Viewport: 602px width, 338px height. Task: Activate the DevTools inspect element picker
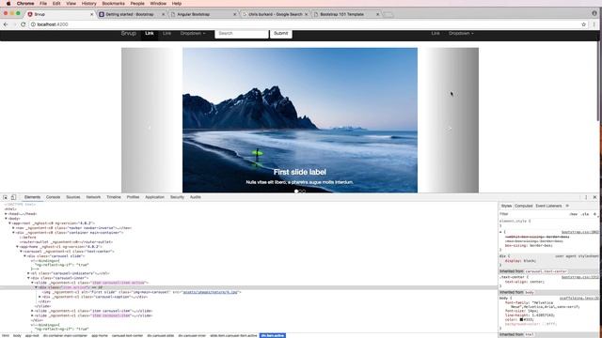(x=6, y=197)
